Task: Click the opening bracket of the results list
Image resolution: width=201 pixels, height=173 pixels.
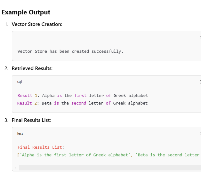Action: point(18,155)
